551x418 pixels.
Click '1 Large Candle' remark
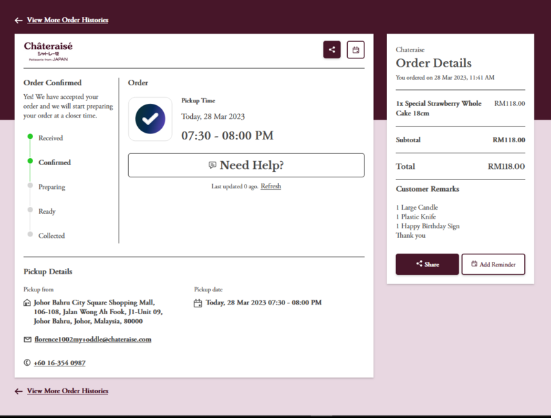417,207
